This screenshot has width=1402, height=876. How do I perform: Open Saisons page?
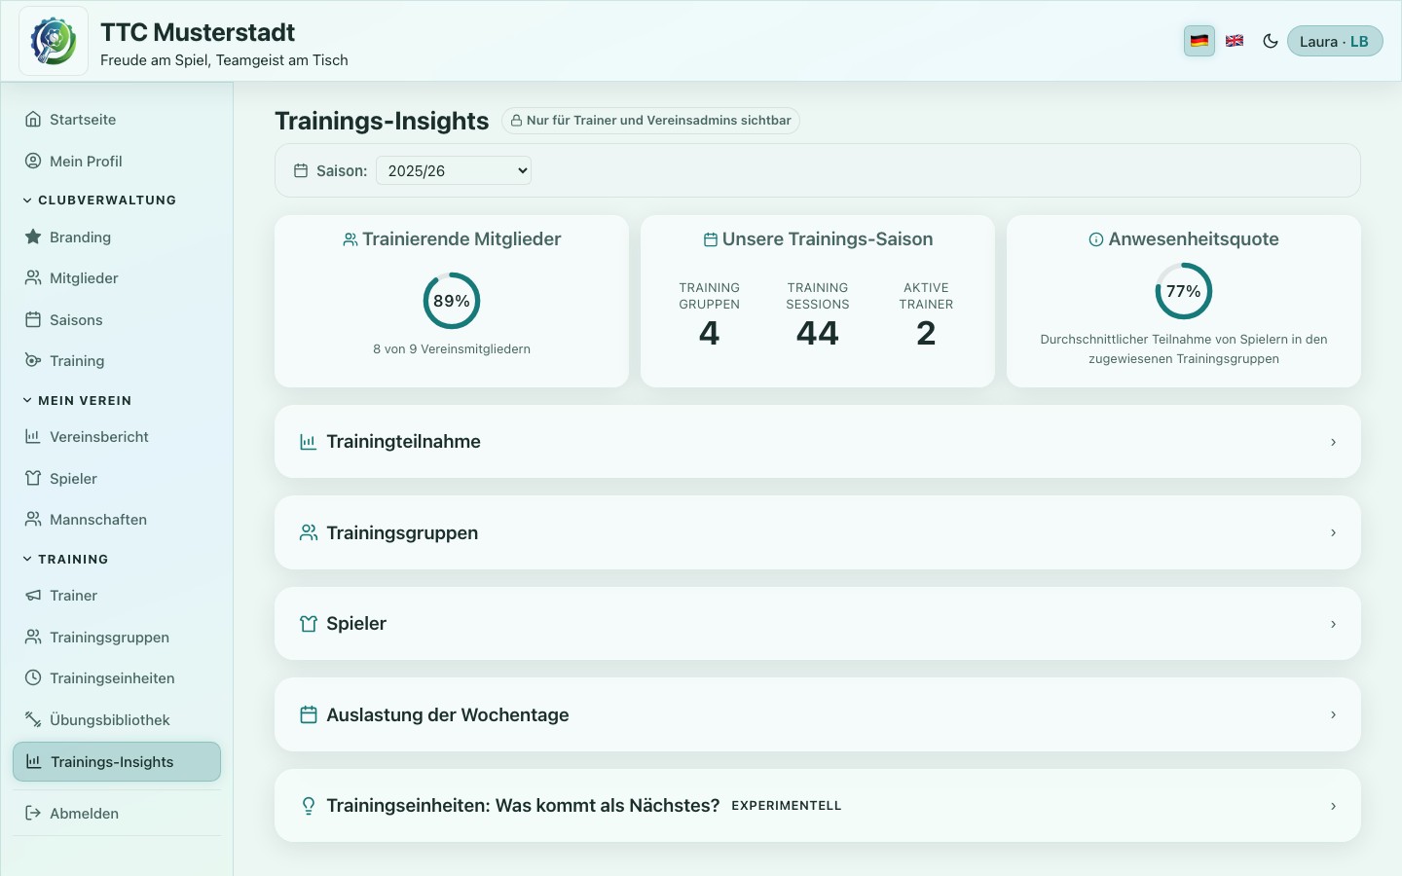point(117,319)
